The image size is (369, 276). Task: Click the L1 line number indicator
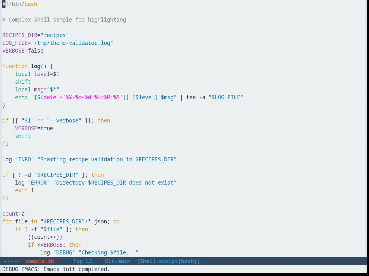(89, 261)
